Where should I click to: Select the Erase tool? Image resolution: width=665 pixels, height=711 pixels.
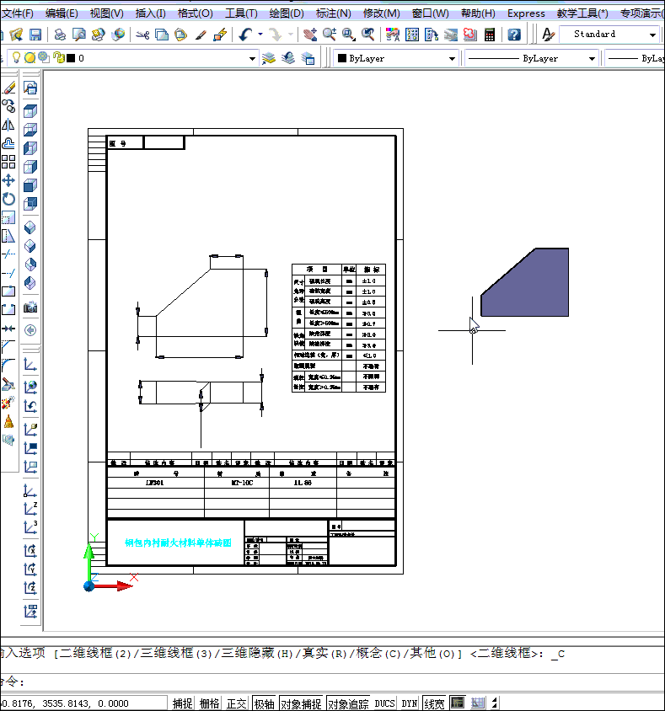coord(8,88)
